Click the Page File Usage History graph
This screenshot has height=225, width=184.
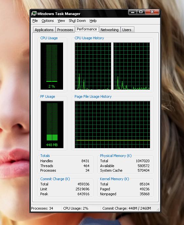[112, 125]
